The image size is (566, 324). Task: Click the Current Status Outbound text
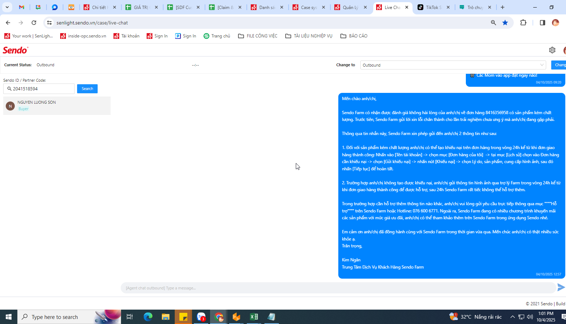point(45,65)
